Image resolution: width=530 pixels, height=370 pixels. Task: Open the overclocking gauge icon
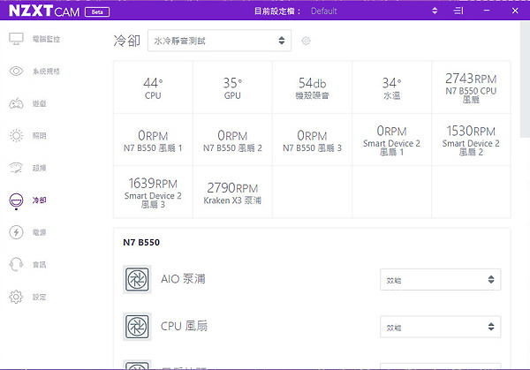16,168
